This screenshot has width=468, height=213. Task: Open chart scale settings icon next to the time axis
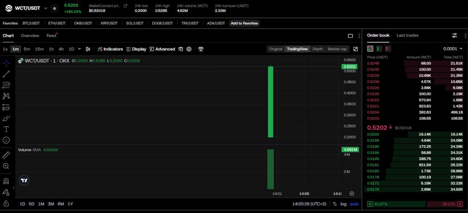tap(352, 194)
